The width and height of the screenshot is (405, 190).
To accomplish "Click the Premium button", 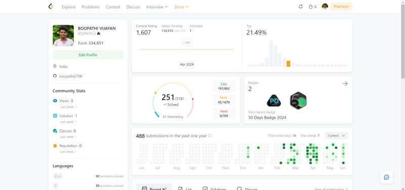I will click(341, 7).
